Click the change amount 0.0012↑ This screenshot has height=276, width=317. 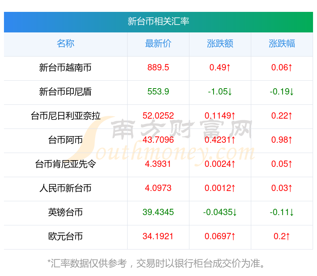pos(220,188)
